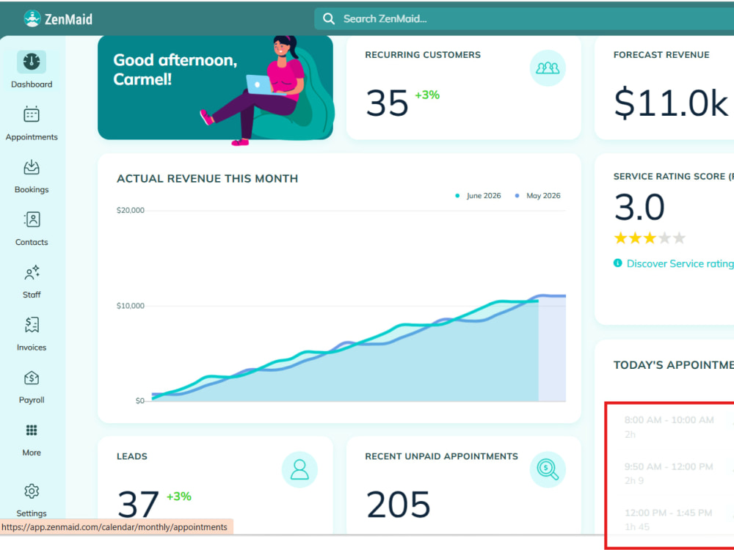Open the Appointments calendar icon
The height and width of the screenshot is (550, 734).
pyautogui.click(x=32, y=114)
